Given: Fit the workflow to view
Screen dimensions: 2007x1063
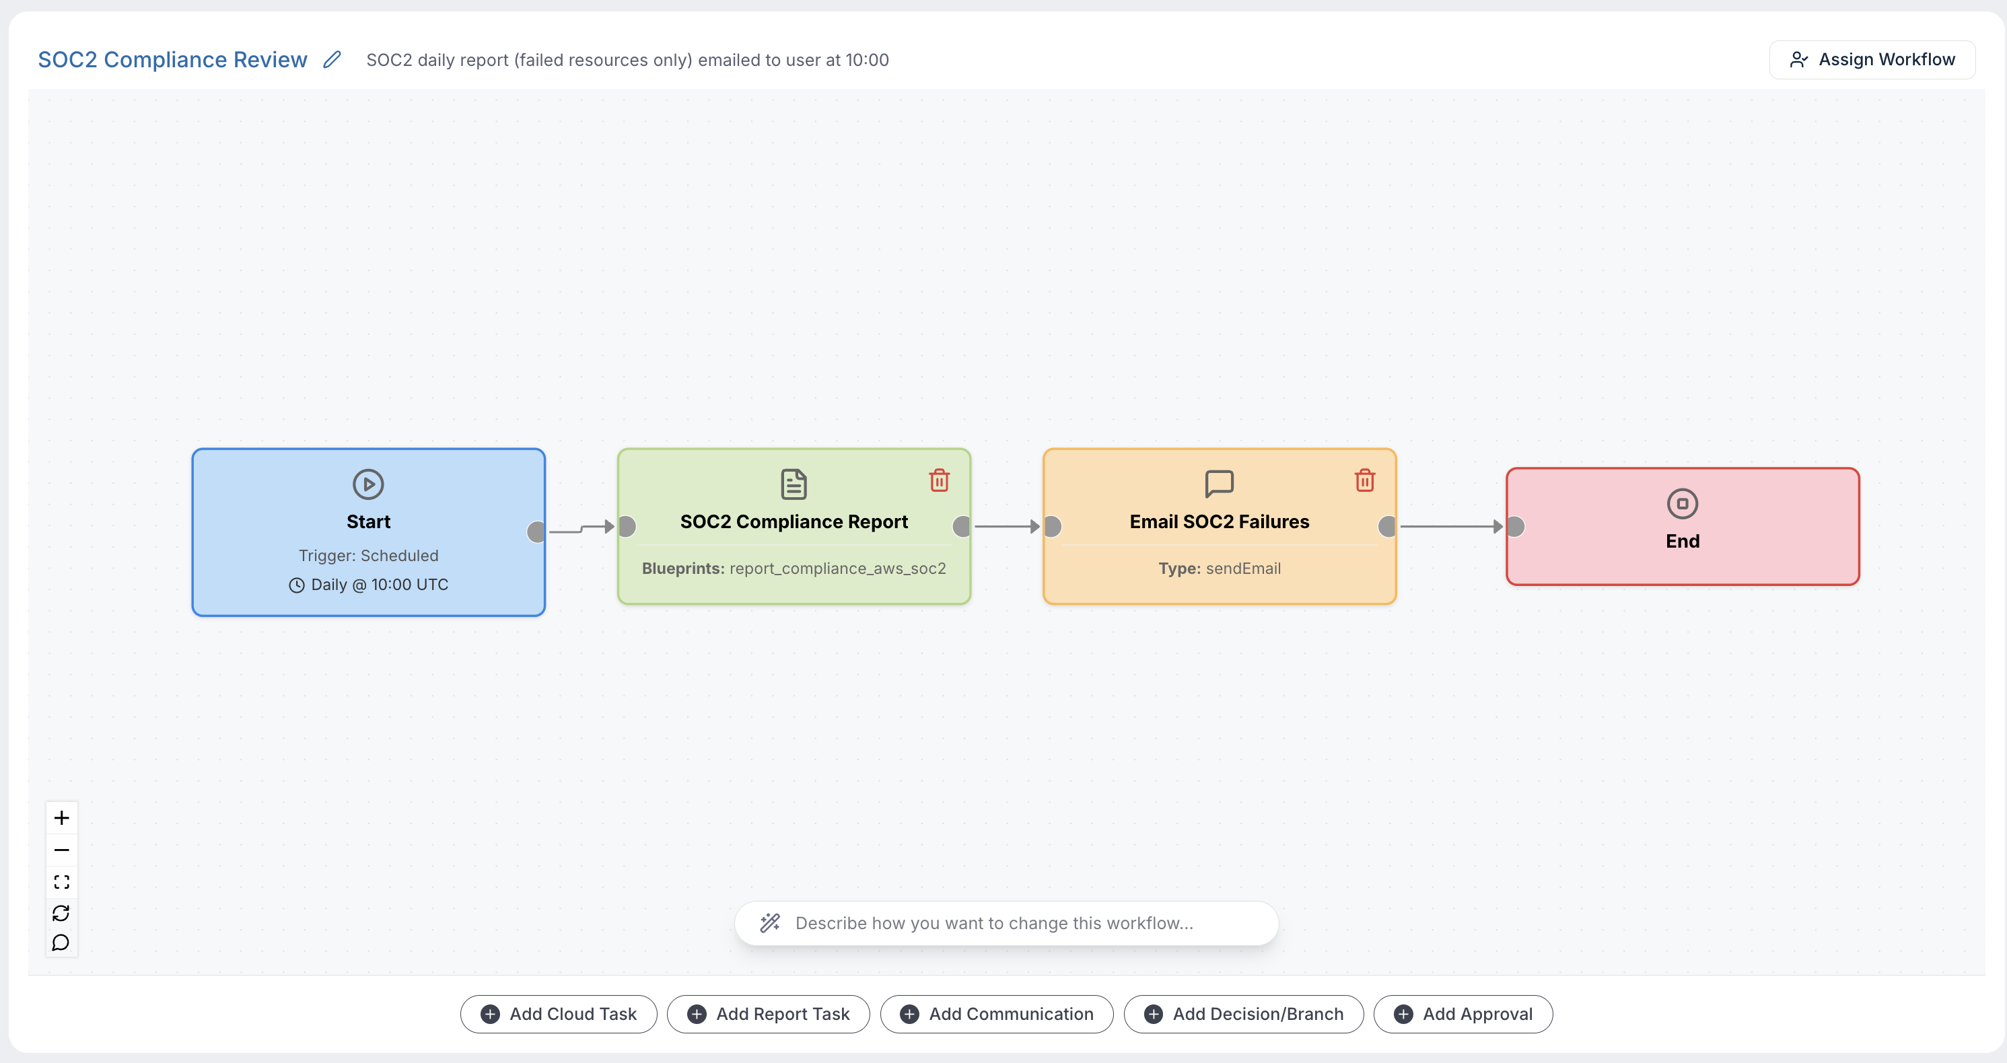Looking at the screenshot, I should coord(61,881).
